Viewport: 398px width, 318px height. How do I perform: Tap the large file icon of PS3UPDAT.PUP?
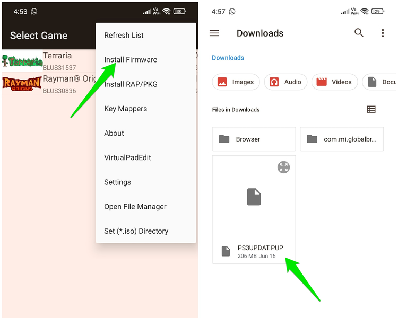click(254, 197)
